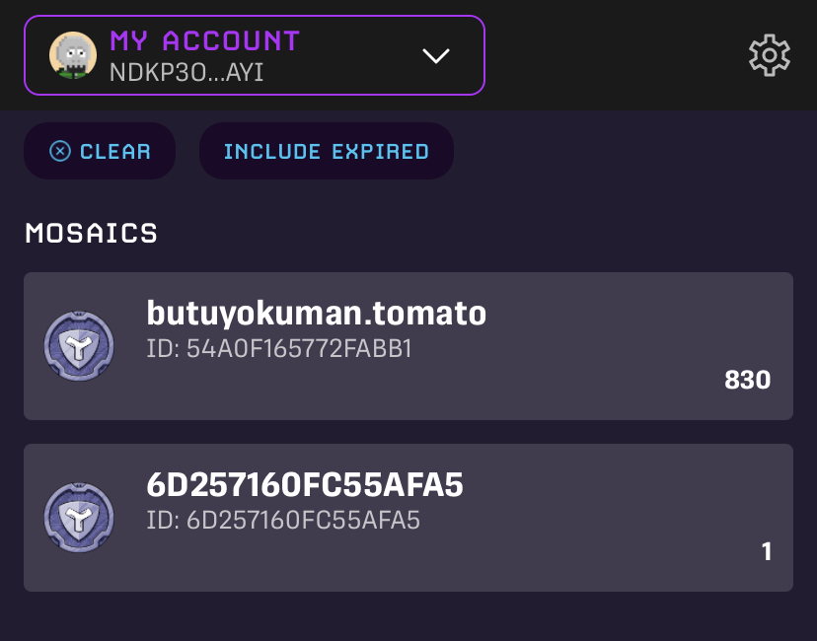This screenshot has height=641, width=817.
Task: Open the 6D257160FC55AFA5 mosaic title
Action: [305, 485]
